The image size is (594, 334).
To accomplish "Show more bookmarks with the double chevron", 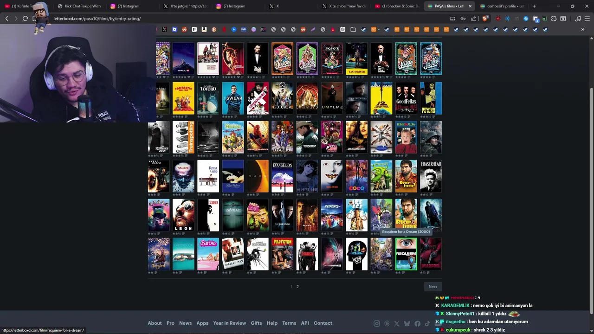I will coord(583,29).
